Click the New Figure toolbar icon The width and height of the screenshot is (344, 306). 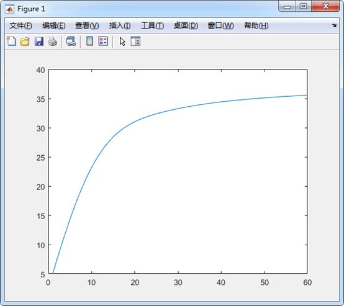tap(11, 41)
